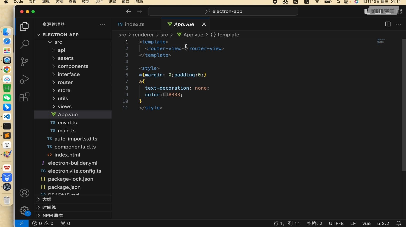Open the Source Control view
The width and height of the screenshot is (406, 227).
pyautogui.click(x=24, y=62)
